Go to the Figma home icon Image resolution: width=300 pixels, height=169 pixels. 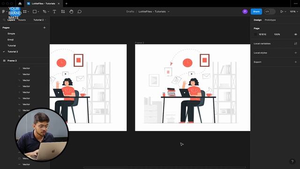click(20, 3)
